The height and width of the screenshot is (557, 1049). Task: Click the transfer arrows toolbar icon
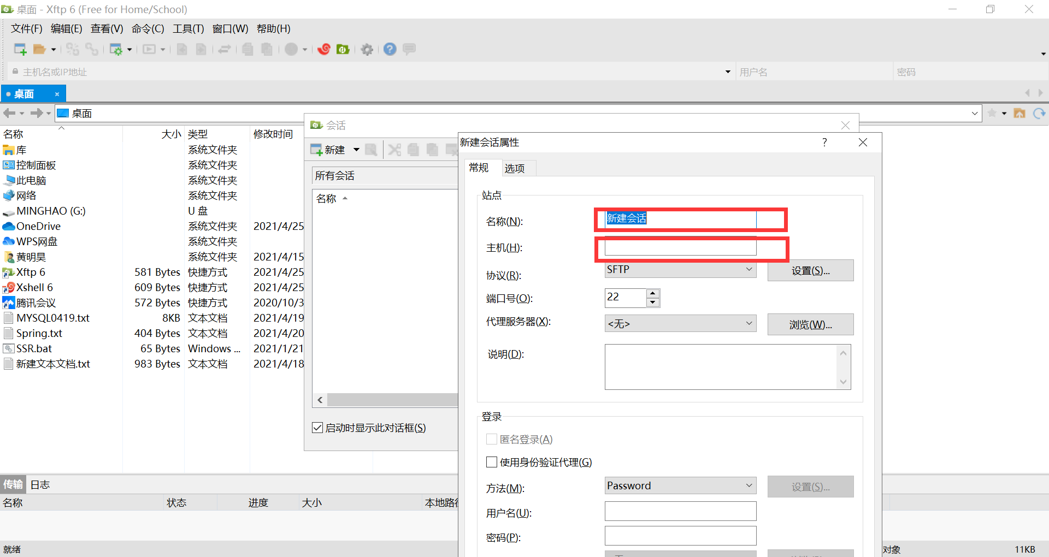pos(224,50)
